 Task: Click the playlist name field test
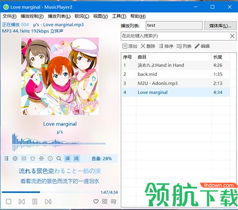(x=174, y=25)
